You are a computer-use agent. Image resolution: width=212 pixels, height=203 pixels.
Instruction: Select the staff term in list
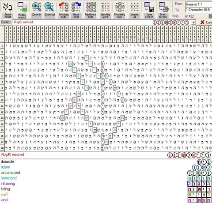pos(4,195)
